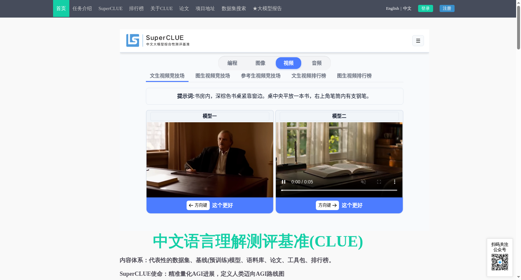Screen dimensions: 521x280
Task: Open the 参考生视频竞技场 tab
Action: (261, 76)
